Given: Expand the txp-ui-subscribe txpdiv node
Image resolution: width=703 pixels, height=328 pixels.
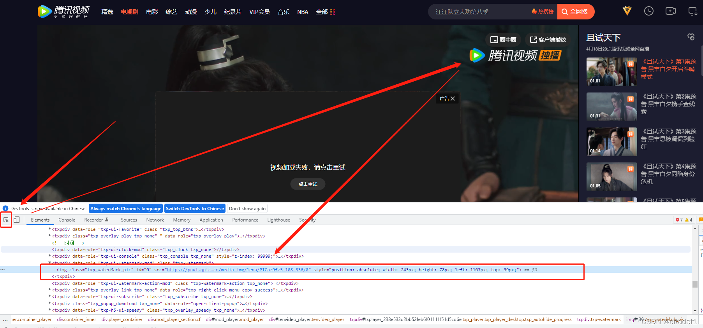Looking at the screenshot, I should point(49,297).
